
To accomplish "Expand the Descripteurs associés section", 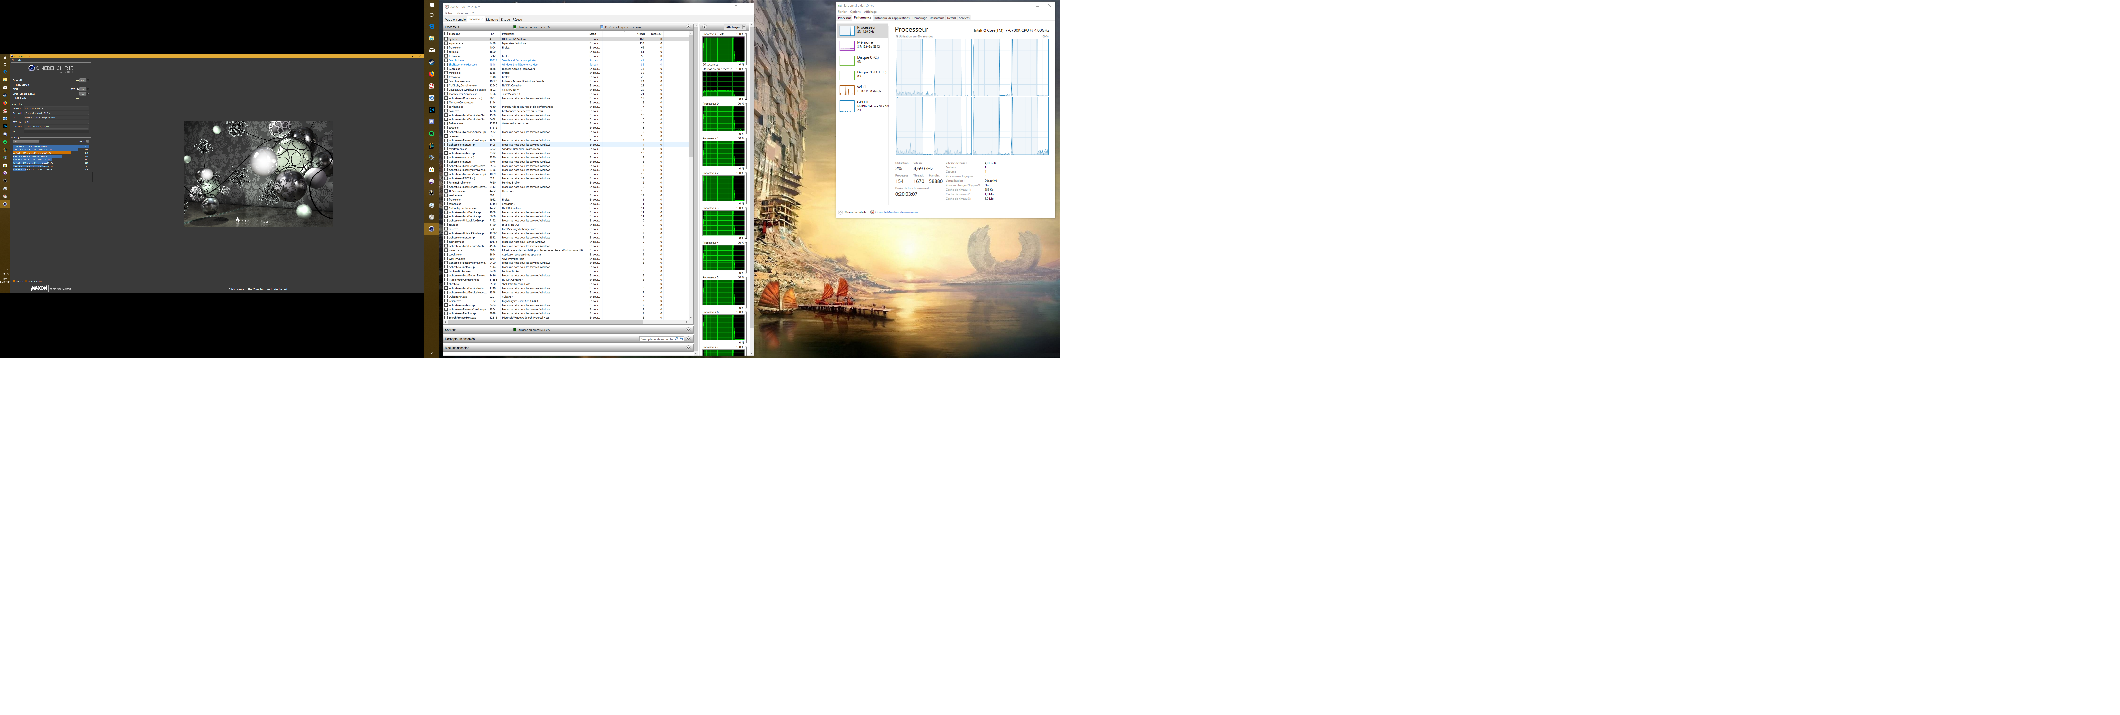I will click(689, 339).
